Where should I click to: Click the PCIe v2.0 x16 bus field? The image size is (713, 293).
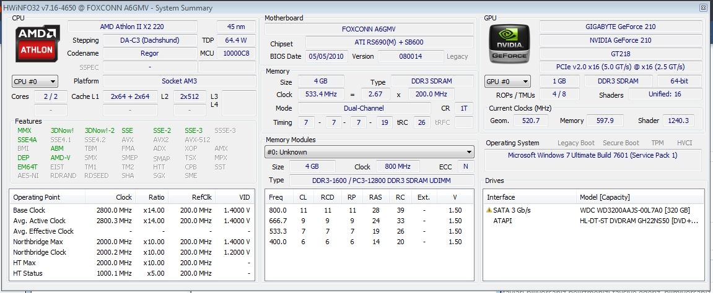[x=620, y=67]
